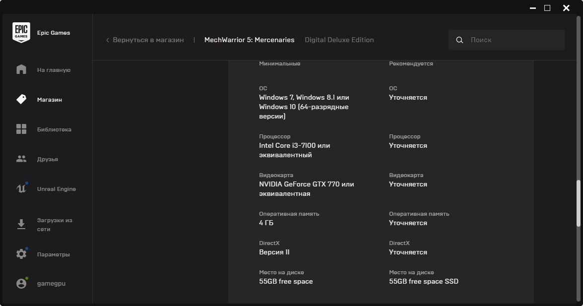The image size is (583, 306).
Task: Click the recommended Место на диске label
Action: click(411, 273)
